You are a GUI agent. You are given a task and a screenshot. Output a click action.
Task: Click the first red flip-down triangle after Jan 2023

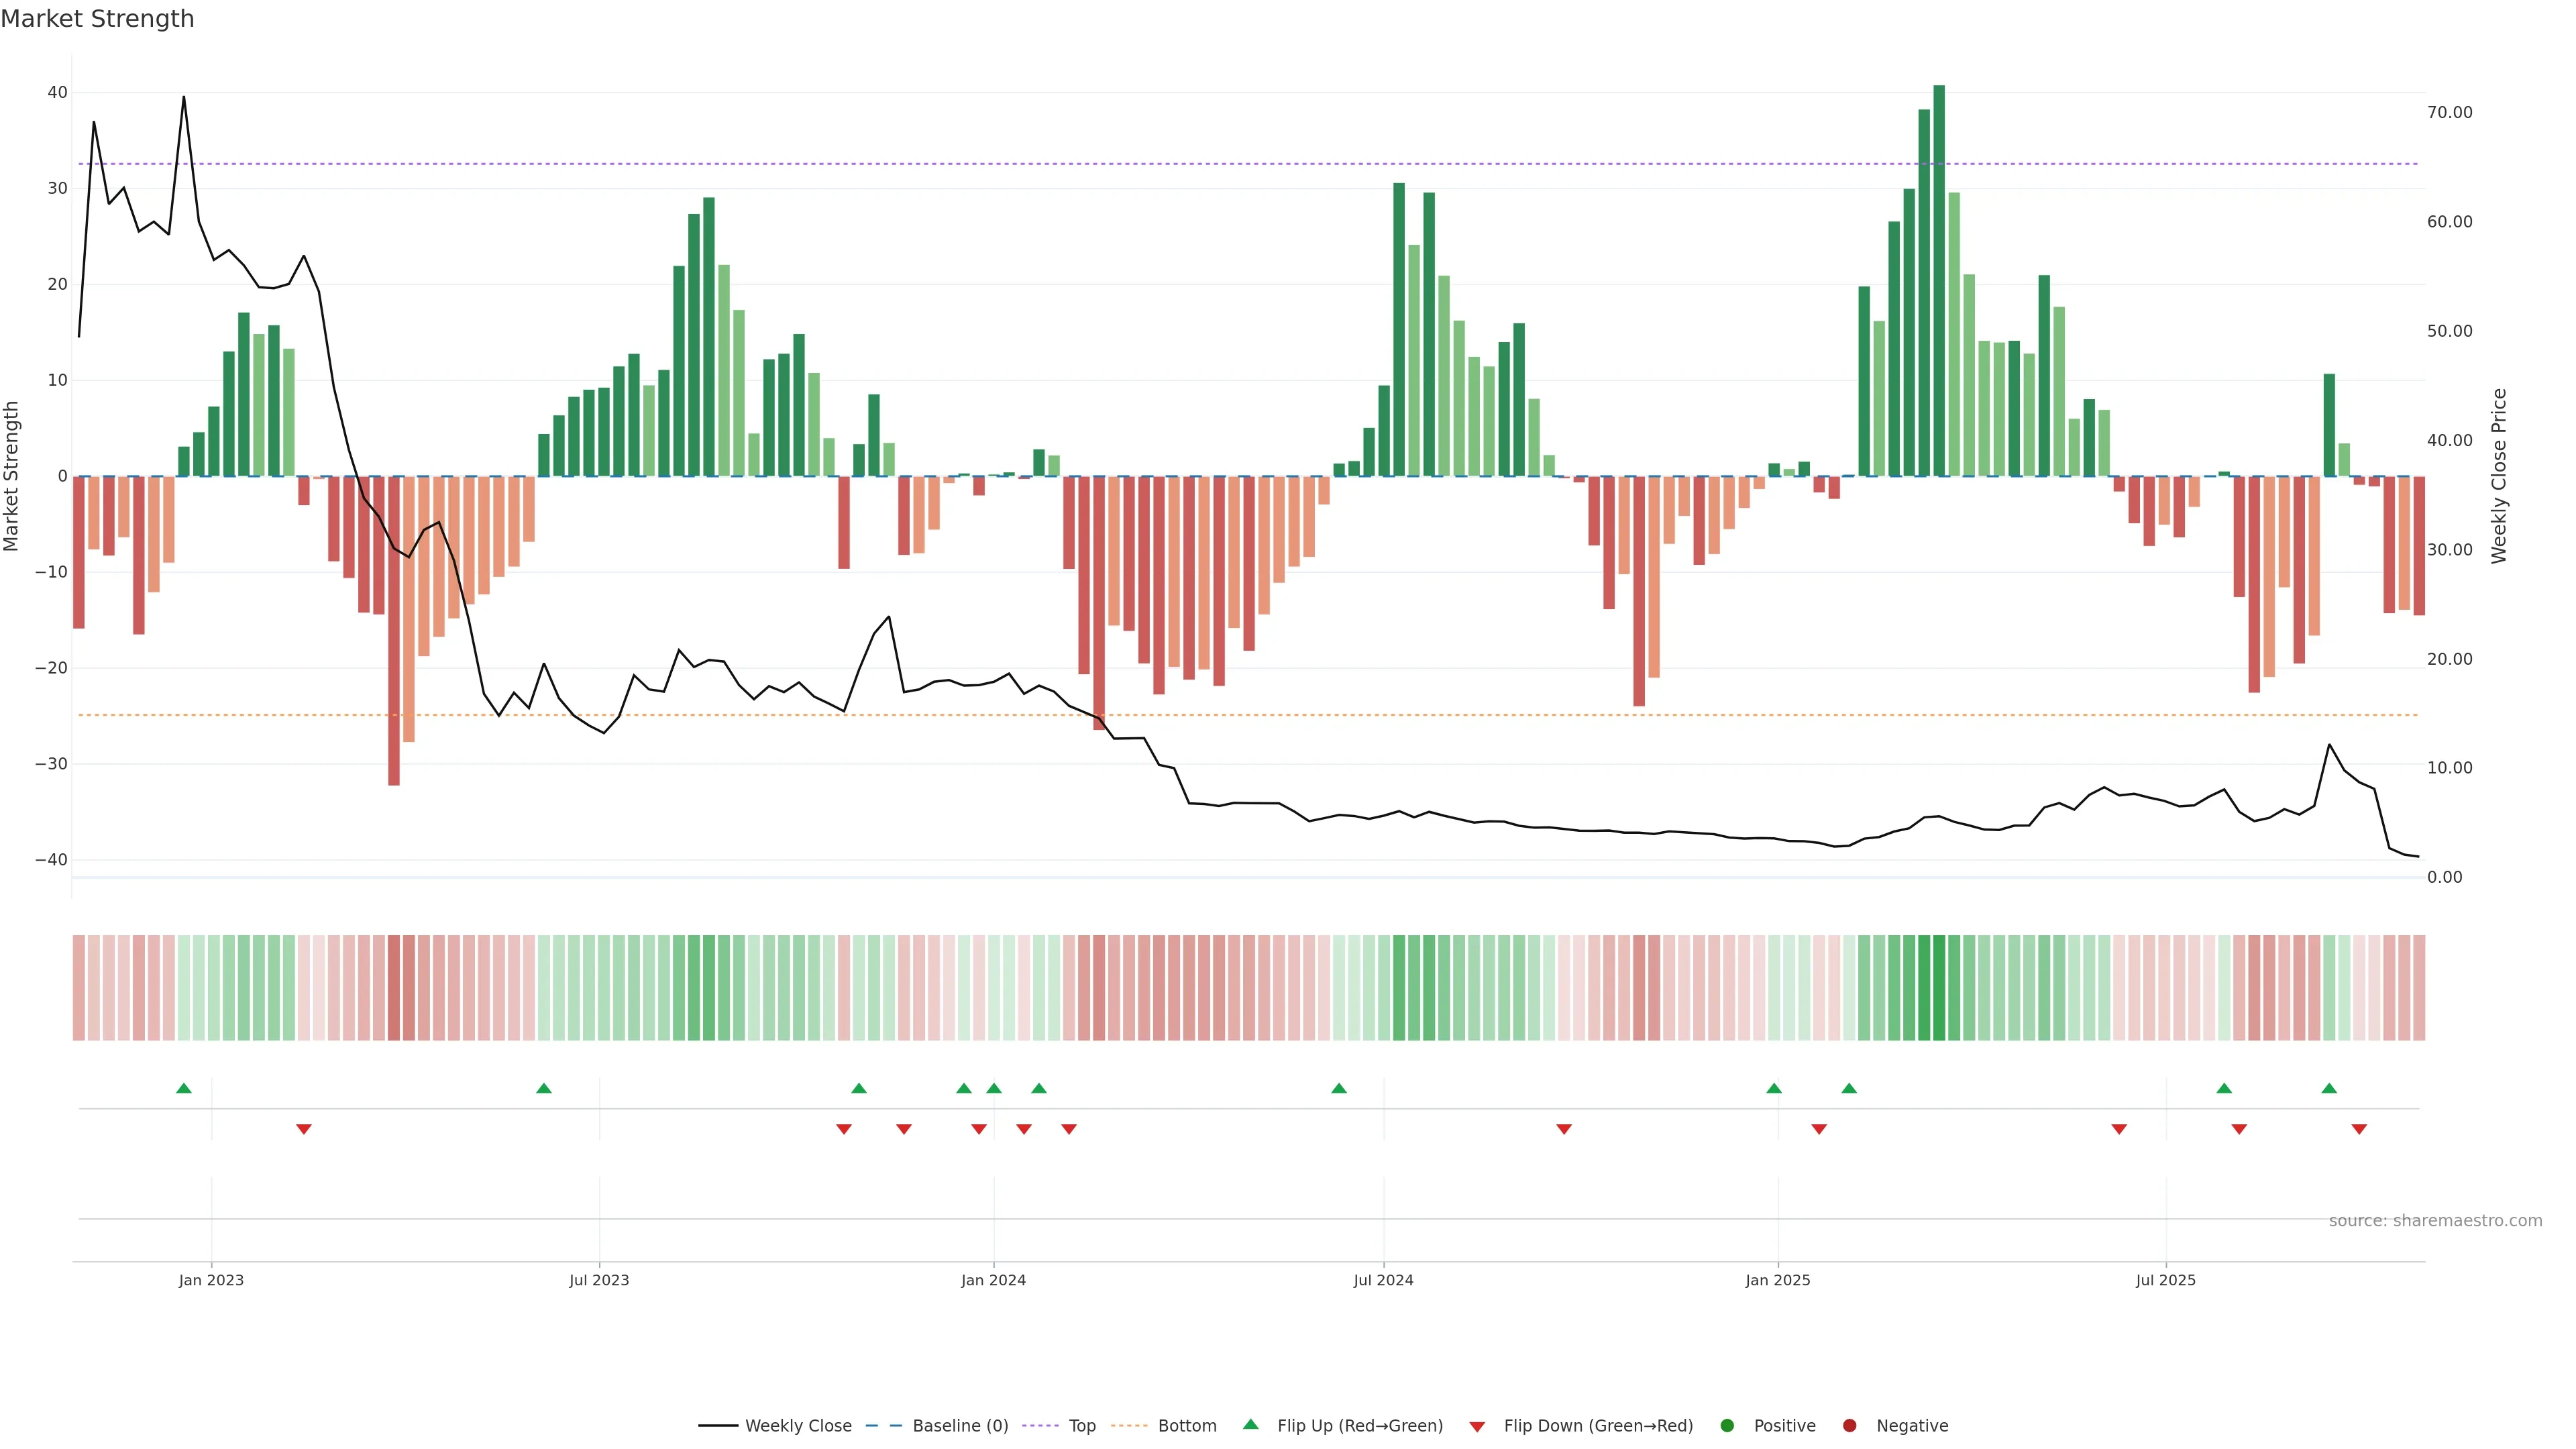point(304,1129)
